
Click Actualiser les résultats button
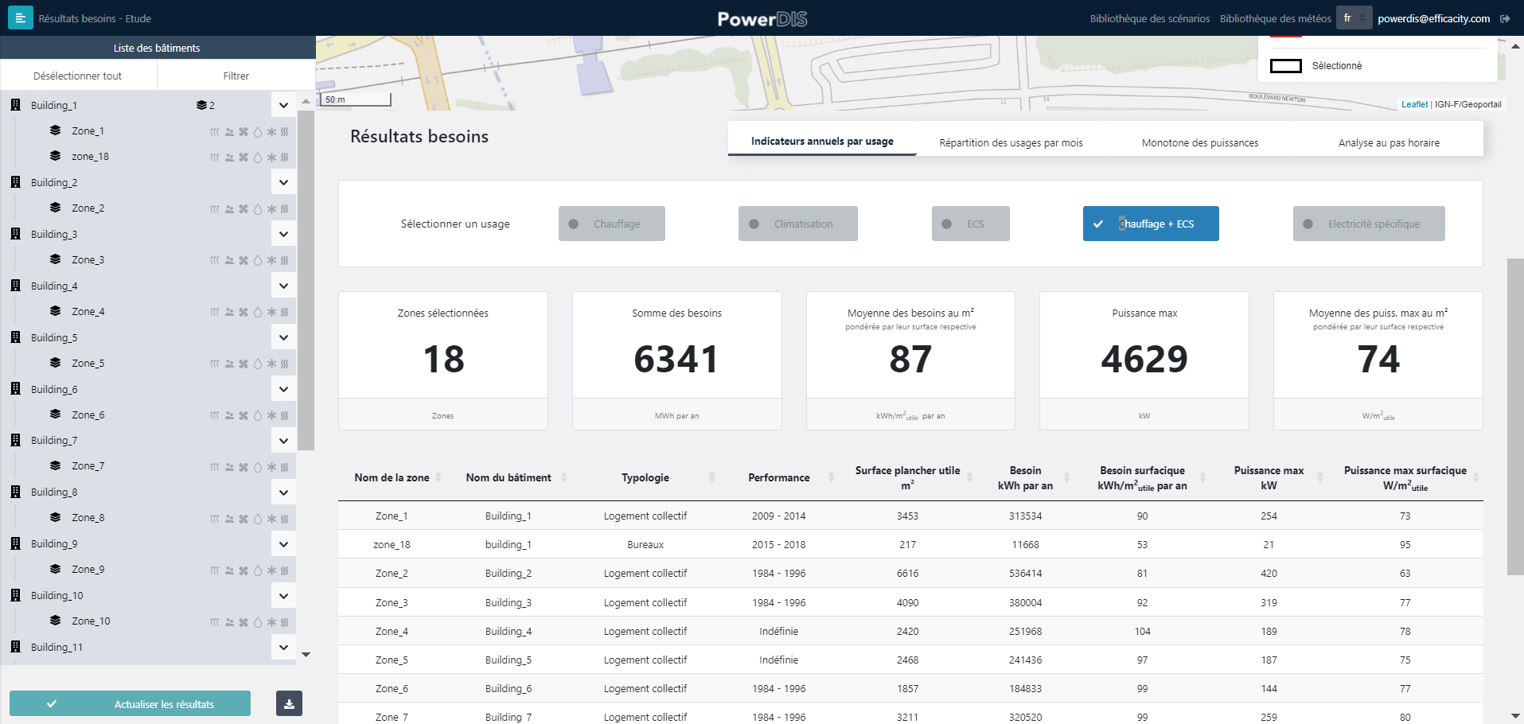tap(130, 703)
